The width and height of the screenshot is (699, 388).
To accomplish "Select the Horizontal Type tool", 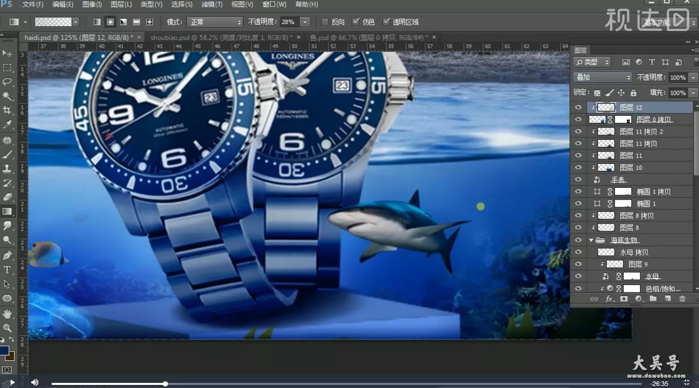I will (x=7, y=270).
